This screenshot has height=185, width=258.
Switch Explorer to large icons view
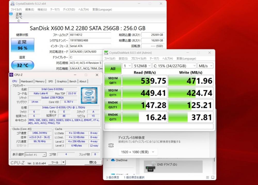point(213,178)
